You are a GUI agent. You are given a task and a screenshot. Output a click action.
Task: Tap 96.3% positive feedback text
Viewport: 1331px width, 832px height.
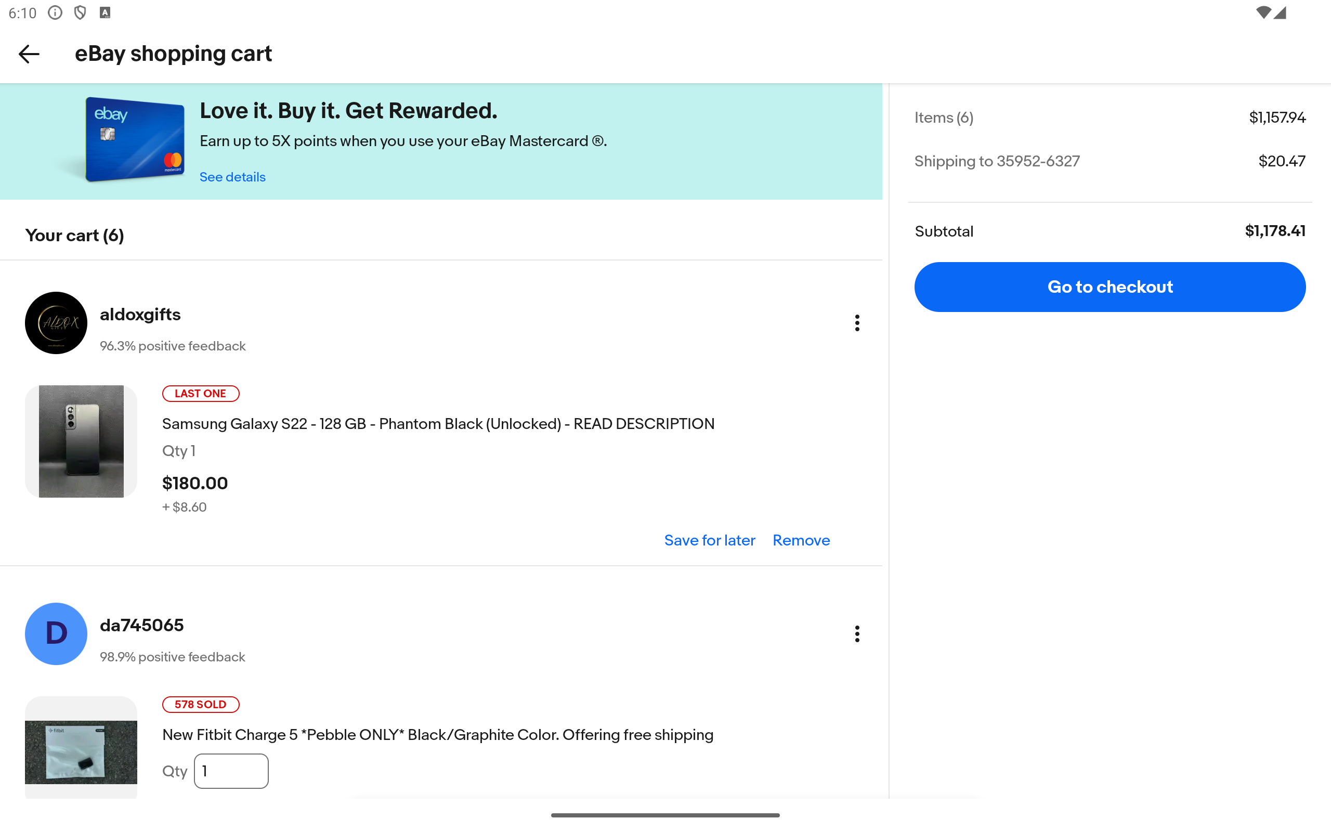pos(173,346)
